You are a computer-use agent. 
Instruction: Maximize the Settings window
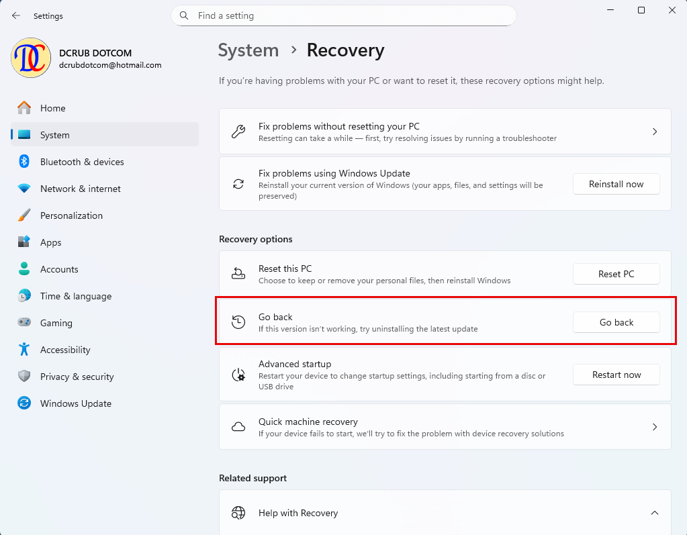pos(641,10)
